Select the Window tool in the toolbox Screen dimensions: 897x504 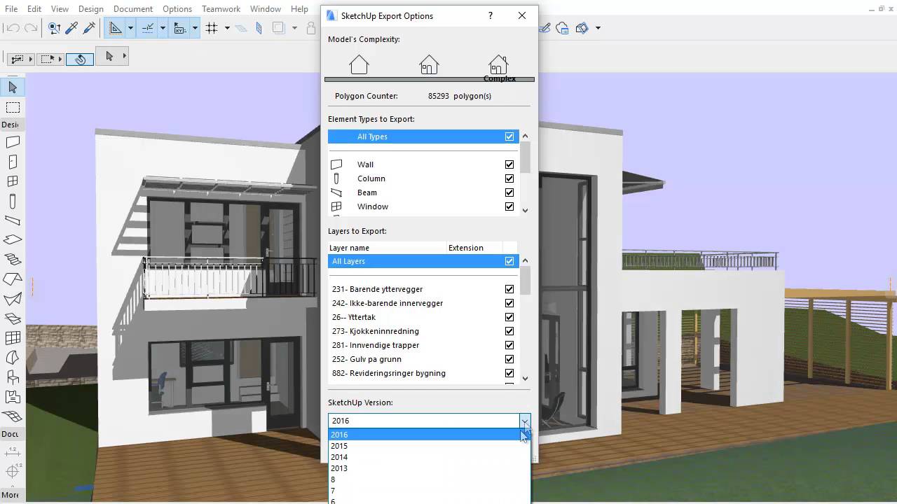point(13,181)
